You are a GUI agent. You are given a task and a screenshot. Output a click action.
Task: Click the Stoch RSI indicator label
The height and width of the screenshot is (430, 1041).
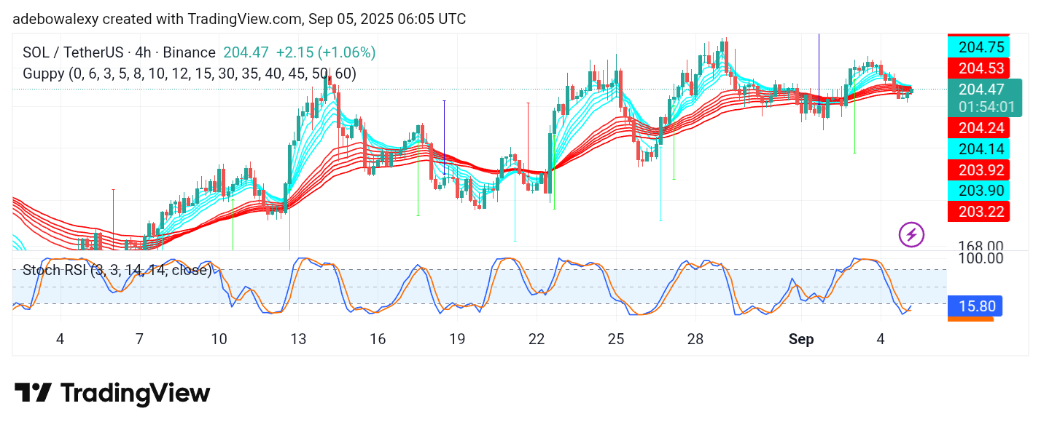[x=117, y=271]
